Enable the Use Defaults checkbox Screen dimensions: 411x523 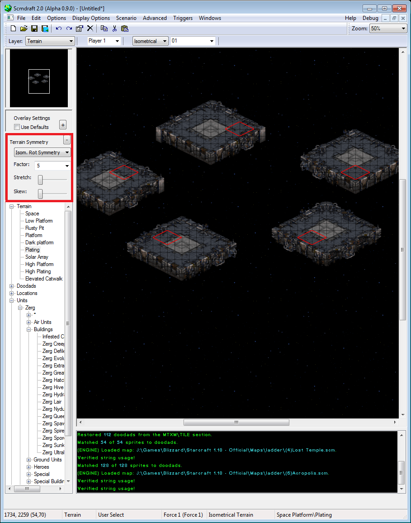[17, 127]
